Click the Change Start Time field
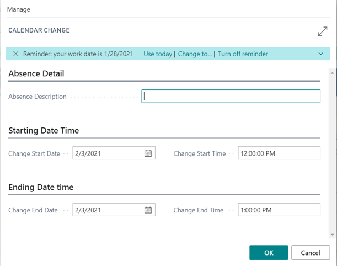The height and width of the screenshot is (266, 337). coord(279,153)
